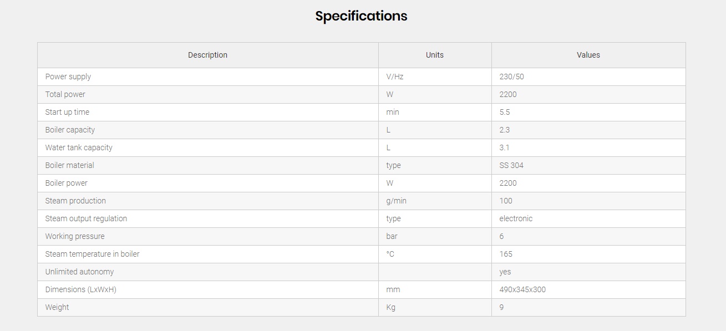Viewport: 726px width, 331px height.
Task: Click the 490x345x300 dimensions value
Action: pos(522,289)
